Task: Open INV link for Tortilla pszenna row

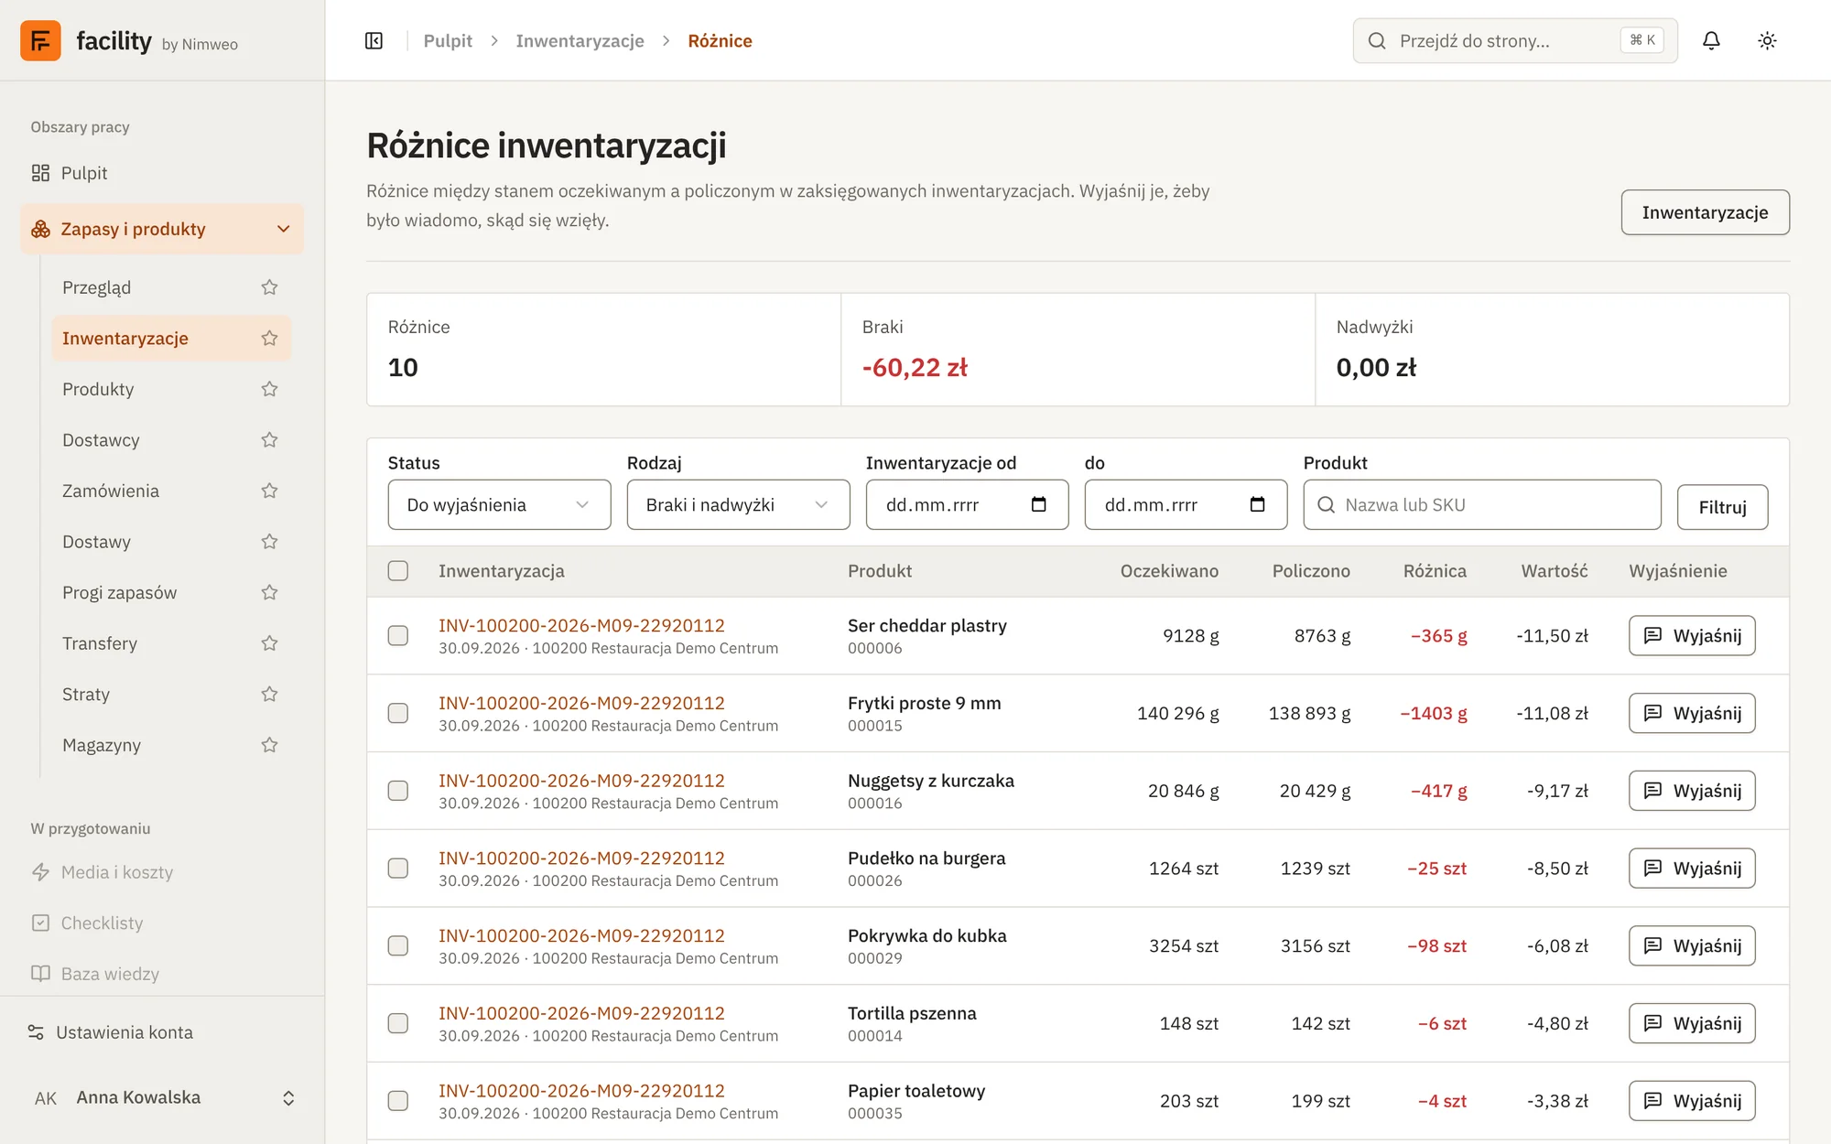Action: (581, 1013)
